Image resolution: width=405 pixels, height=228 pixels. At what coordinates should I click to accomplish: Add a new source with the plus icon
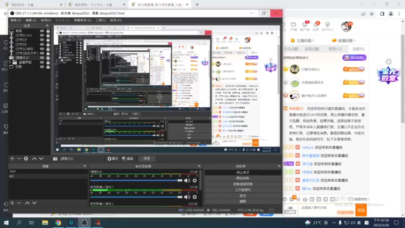coord(12,159)
